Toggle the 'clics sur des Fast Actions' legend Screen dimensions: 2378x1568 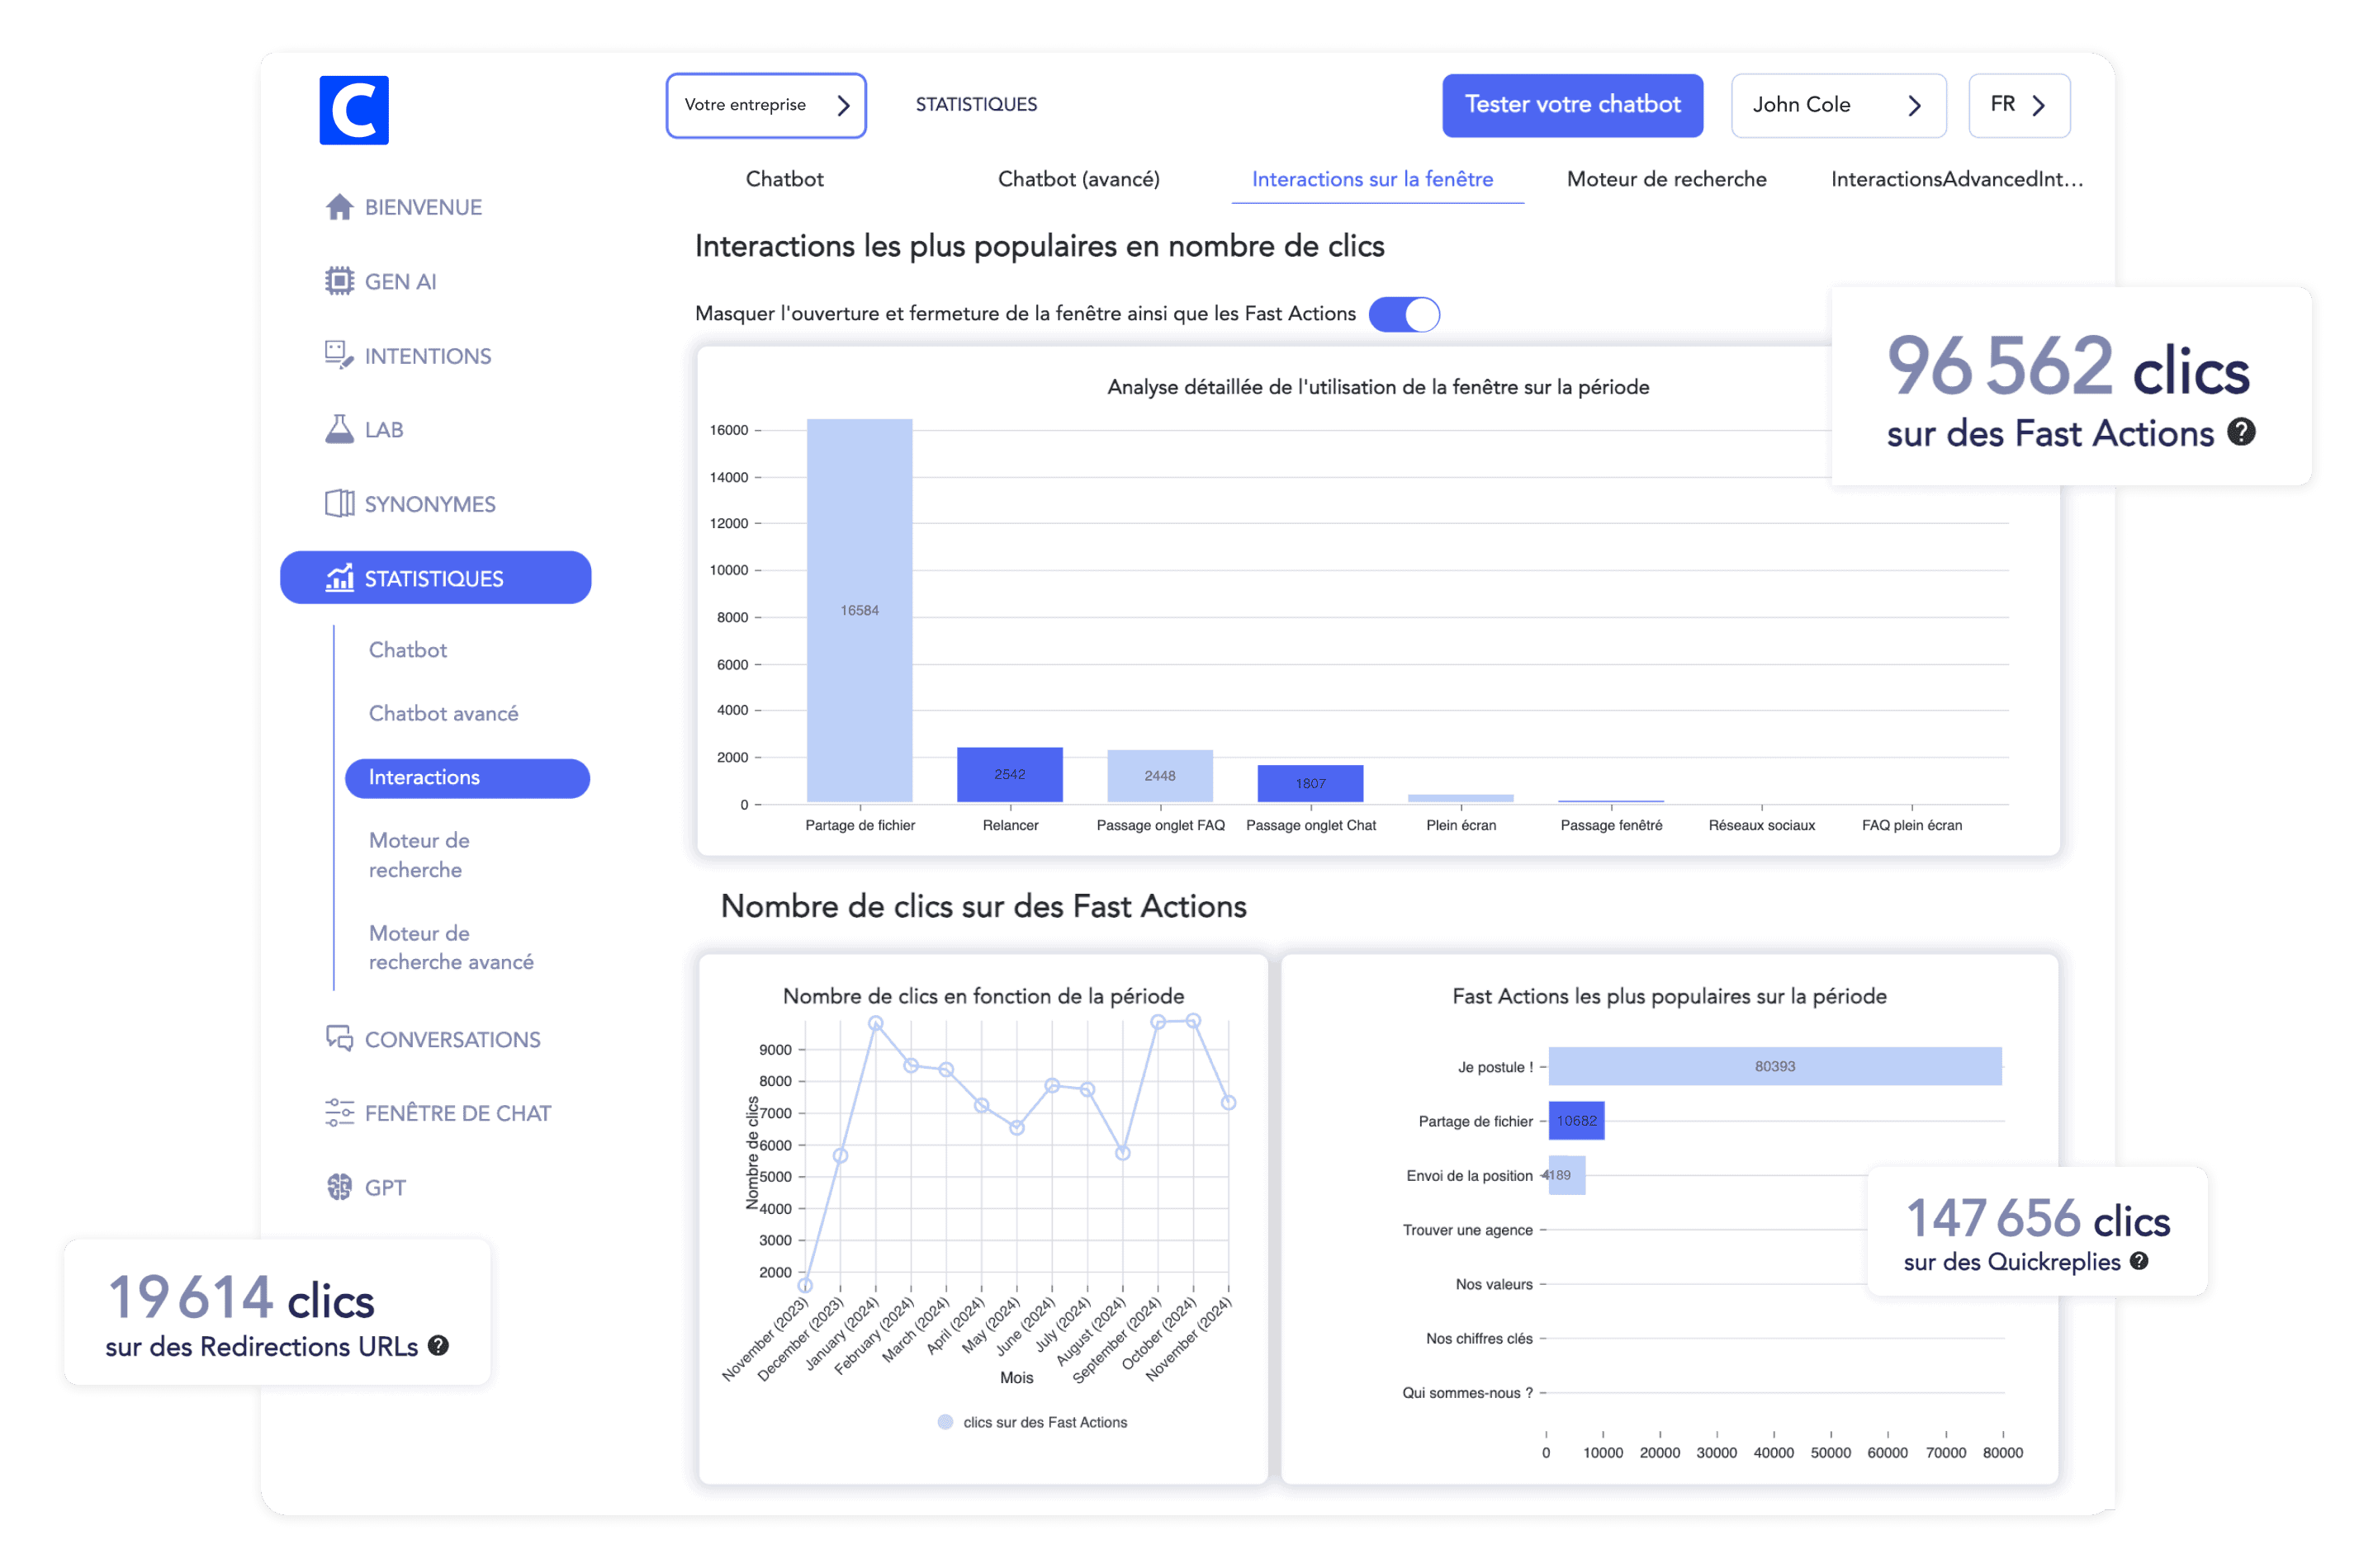pos(1044,1422)
